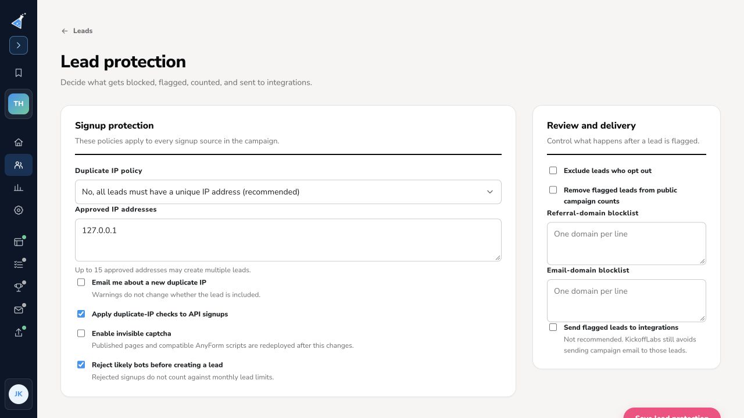Click the Review and delivery heading
Viewport: 744px width, 418px height.
click(x=591, y=125)
